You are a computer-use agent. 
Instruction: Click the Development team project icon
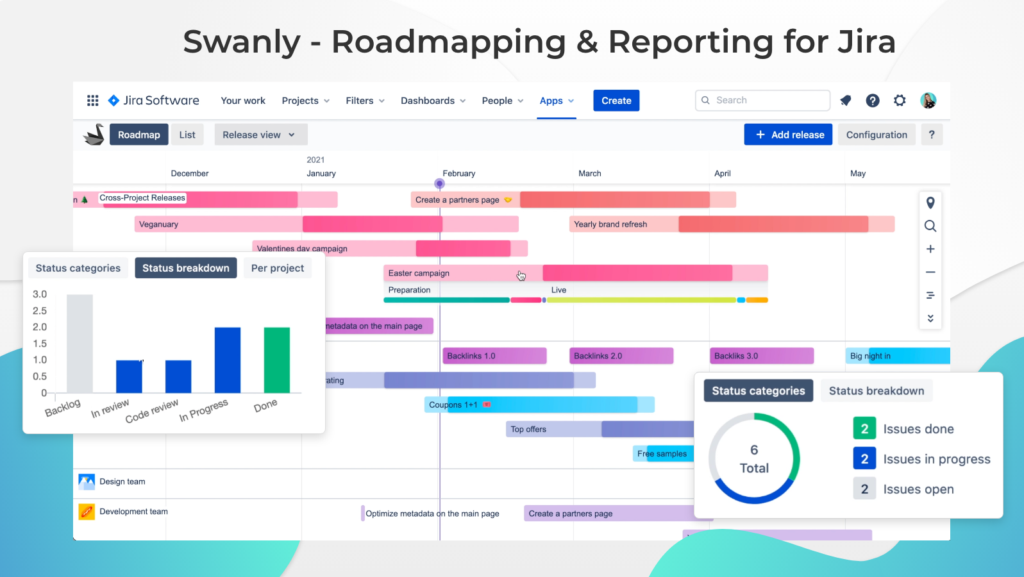click(87, 512)
